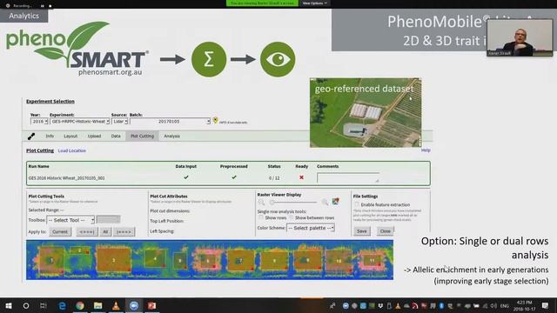Click the disabled field beside Toolbox dropdown

[108, 220]
